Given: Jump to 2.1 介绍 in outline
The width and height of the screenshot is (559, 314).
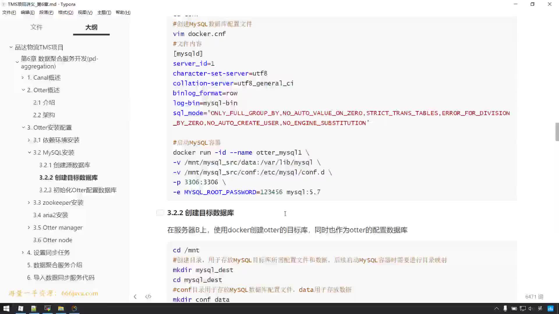Looking at the screenshot, I should coord(44,103).
